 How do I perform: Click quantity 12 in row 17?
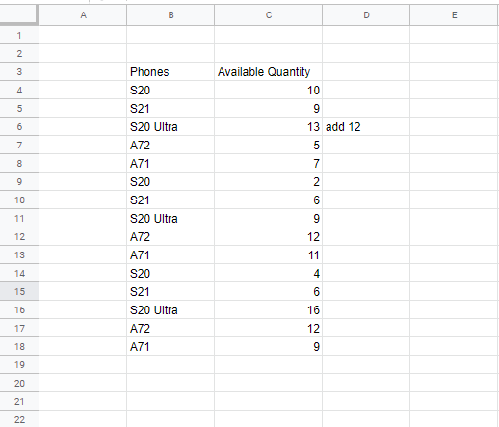[x=269, y=328]
